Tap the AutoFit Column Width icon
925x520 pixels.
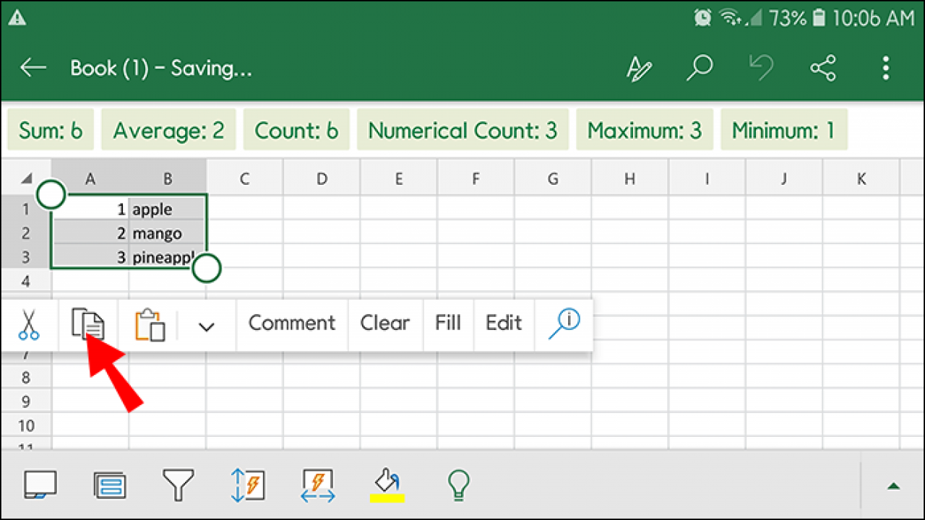(317, 485)
